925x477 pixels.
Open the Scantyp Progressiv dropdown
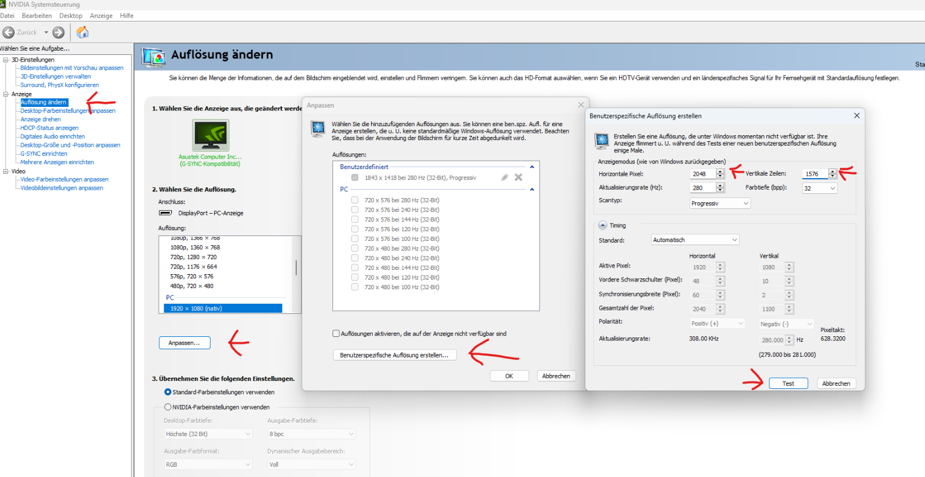point(720,203)
